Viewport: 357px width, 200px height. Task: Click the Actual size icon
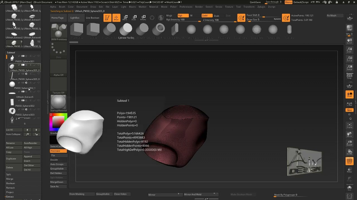pos(349,59)
